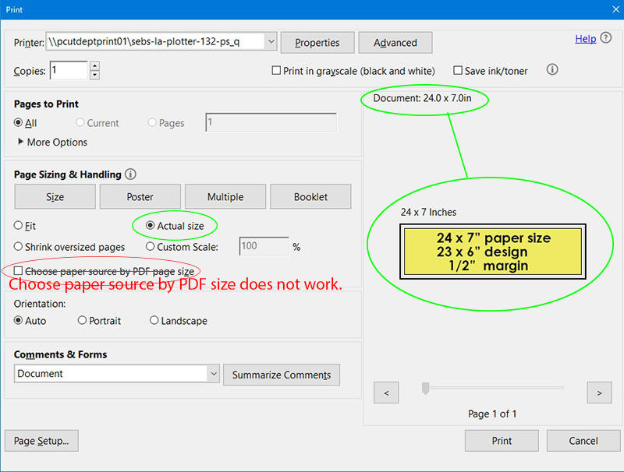Viewport: 624px width, 472px height.
Task: Choose Landscape orientation
Action: coord(154,321)
